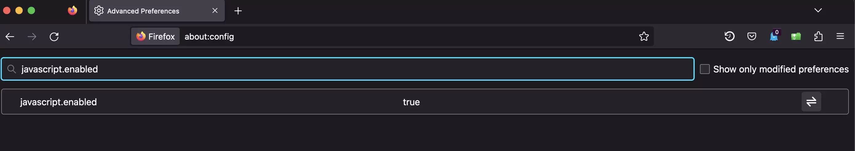Viewport: 855px width, 151px height.
Task: Bookmark this page with the star icon
Action: coord(644,36)
